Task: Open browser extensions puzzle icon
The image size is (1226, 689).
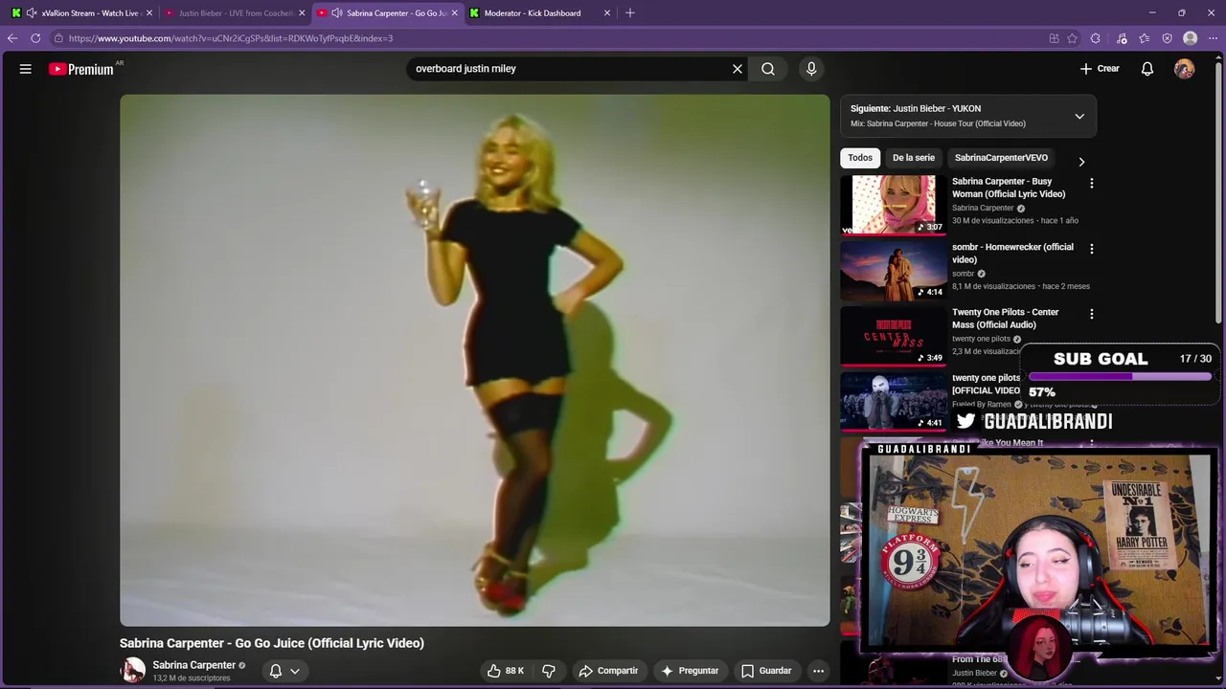Action: click(x=1095, y=38)
